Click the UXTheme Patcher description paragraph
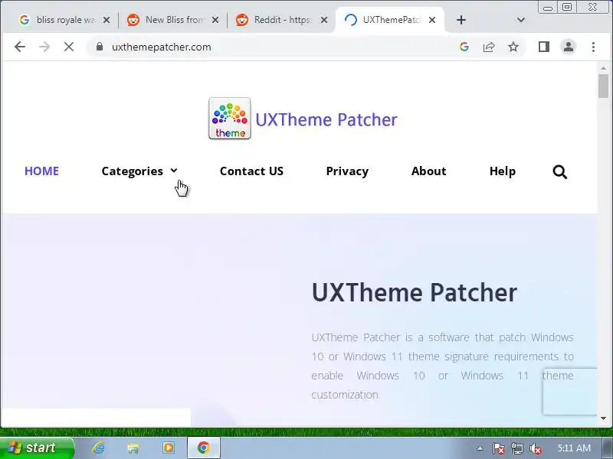 [x=443, y=366]
